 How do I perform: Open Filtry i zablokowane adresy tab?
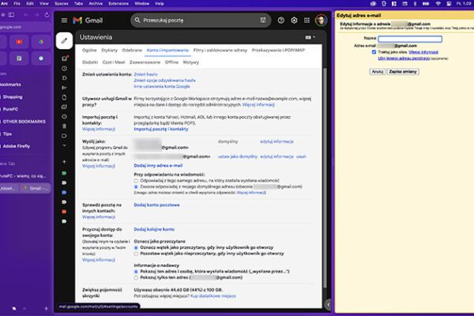click(220, 51)
